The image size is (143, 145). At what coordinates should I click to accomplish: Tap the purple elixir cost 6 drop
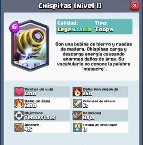coord(14,27)
